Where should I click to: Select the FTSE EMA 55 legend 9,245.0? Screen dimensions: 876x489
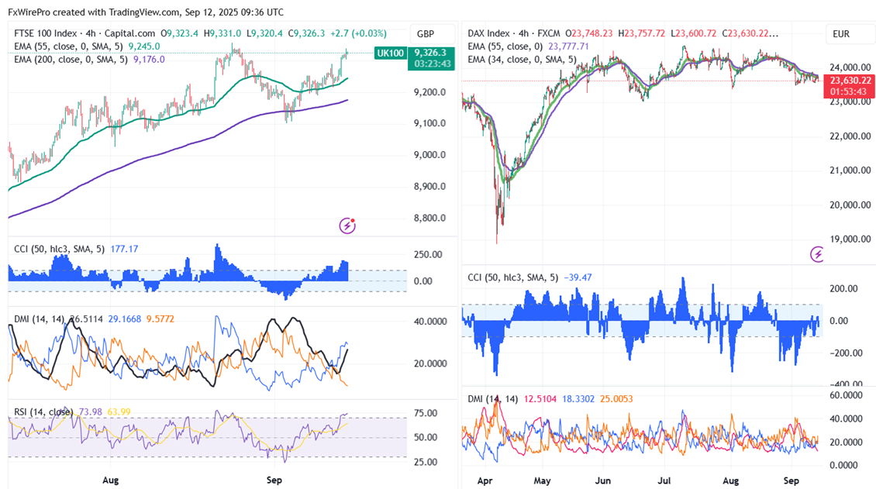[x=144, y=46]
